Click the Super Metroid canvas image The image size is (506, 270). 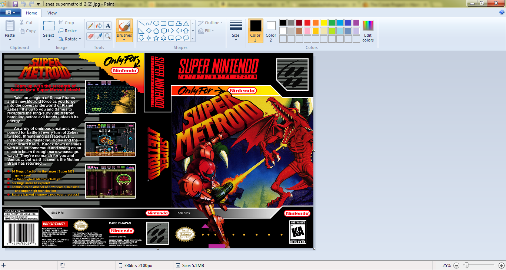(158, 150)
